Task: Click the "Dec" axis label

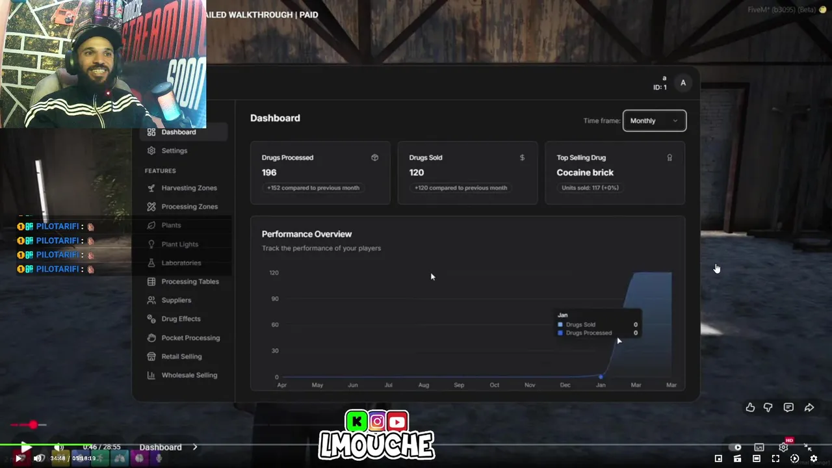Action: [565, 385]
